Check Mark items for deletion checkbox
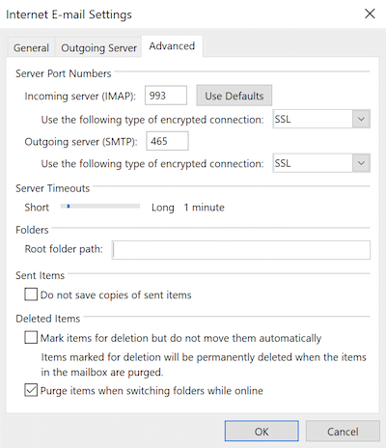The width and height of the screenshot is (386, 448). 31,338
